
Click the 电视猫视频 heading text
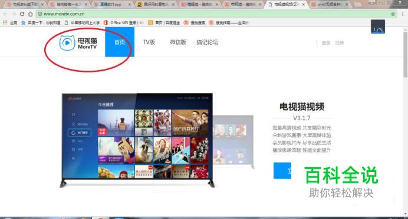tap(302, 107)
